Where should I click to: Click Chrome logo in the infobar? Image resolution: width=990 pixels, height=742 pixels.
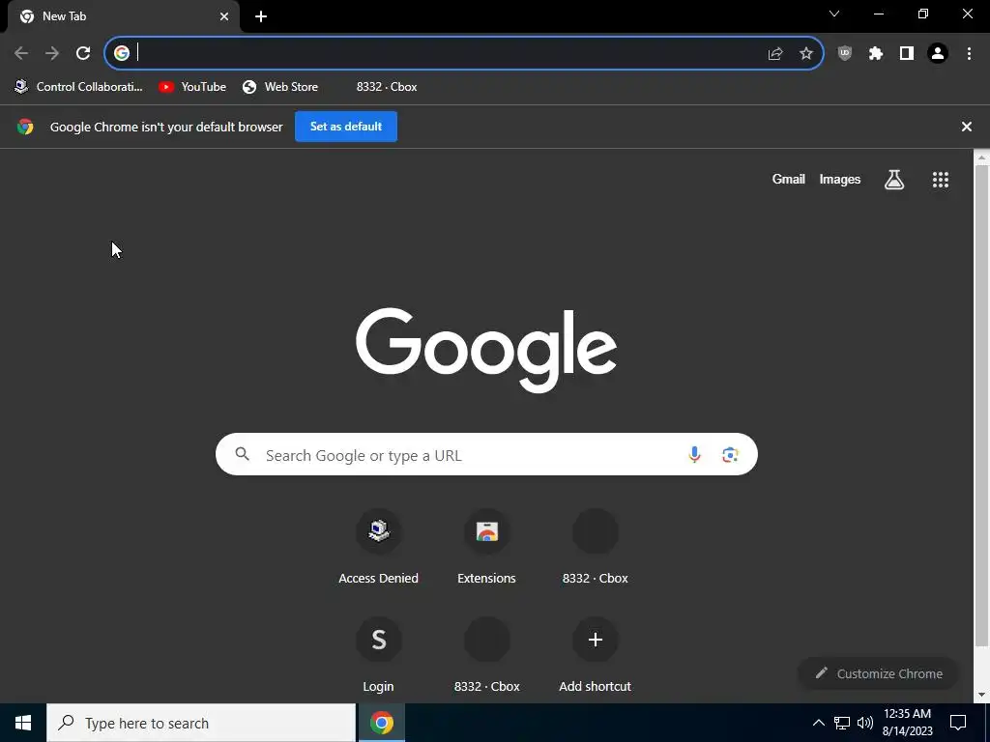25,127
